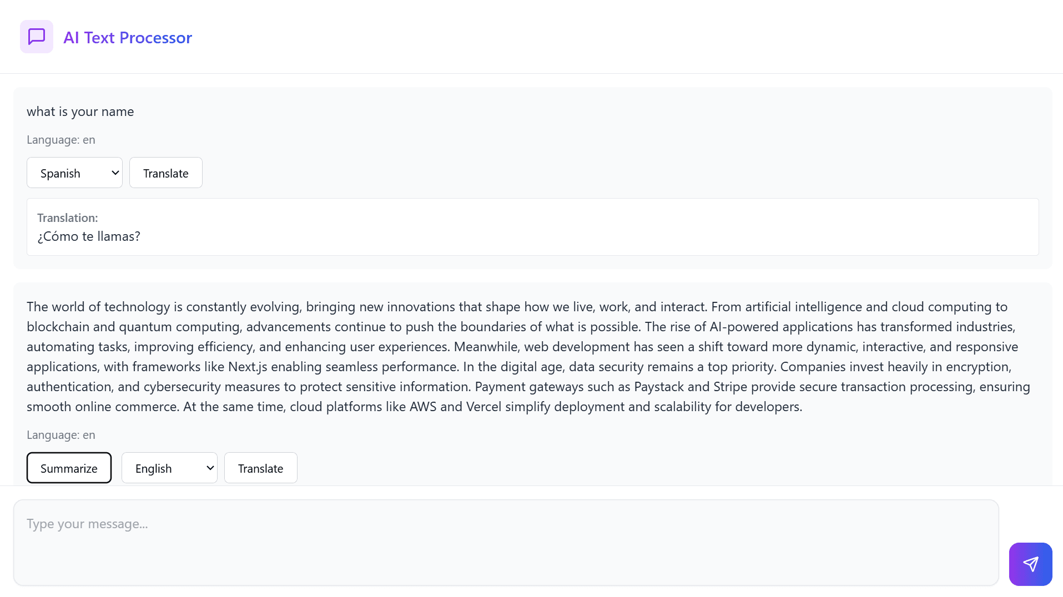The height and width of the screenshot is (597, 1063).
Task: Click the chevron arrow on the English selector
Action: pyautogui.click(x=210, y=468)
